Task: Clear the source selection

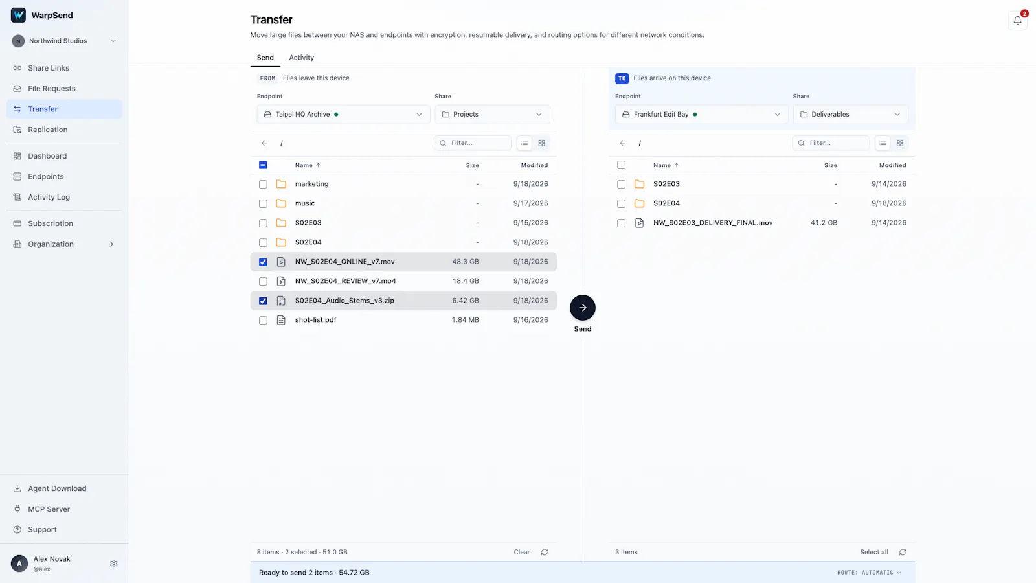Action: [521, 553]
